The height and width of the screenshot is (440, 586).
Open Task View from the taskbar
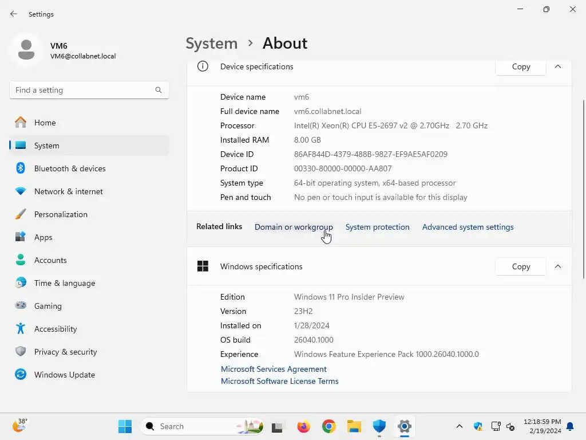click(x=277, y=426)
